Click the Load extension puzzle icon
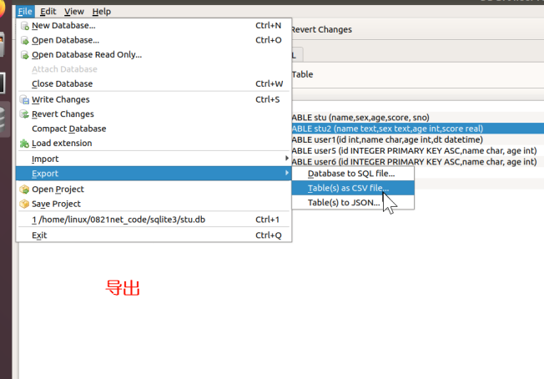This screenshot has width=544, height=379. click(x=25, y=144)
